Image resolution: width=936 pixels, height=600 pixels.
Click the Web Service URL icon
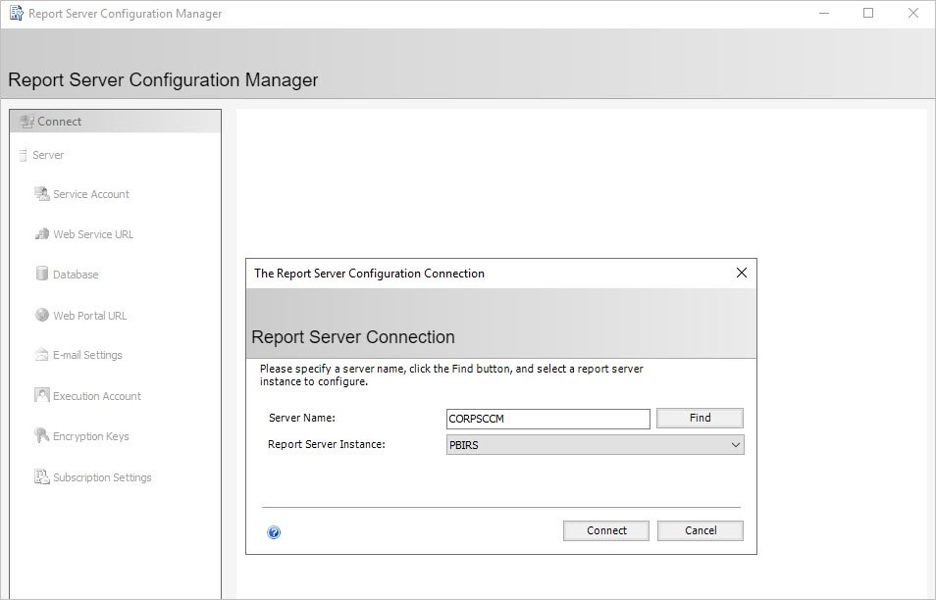point(42,233)
